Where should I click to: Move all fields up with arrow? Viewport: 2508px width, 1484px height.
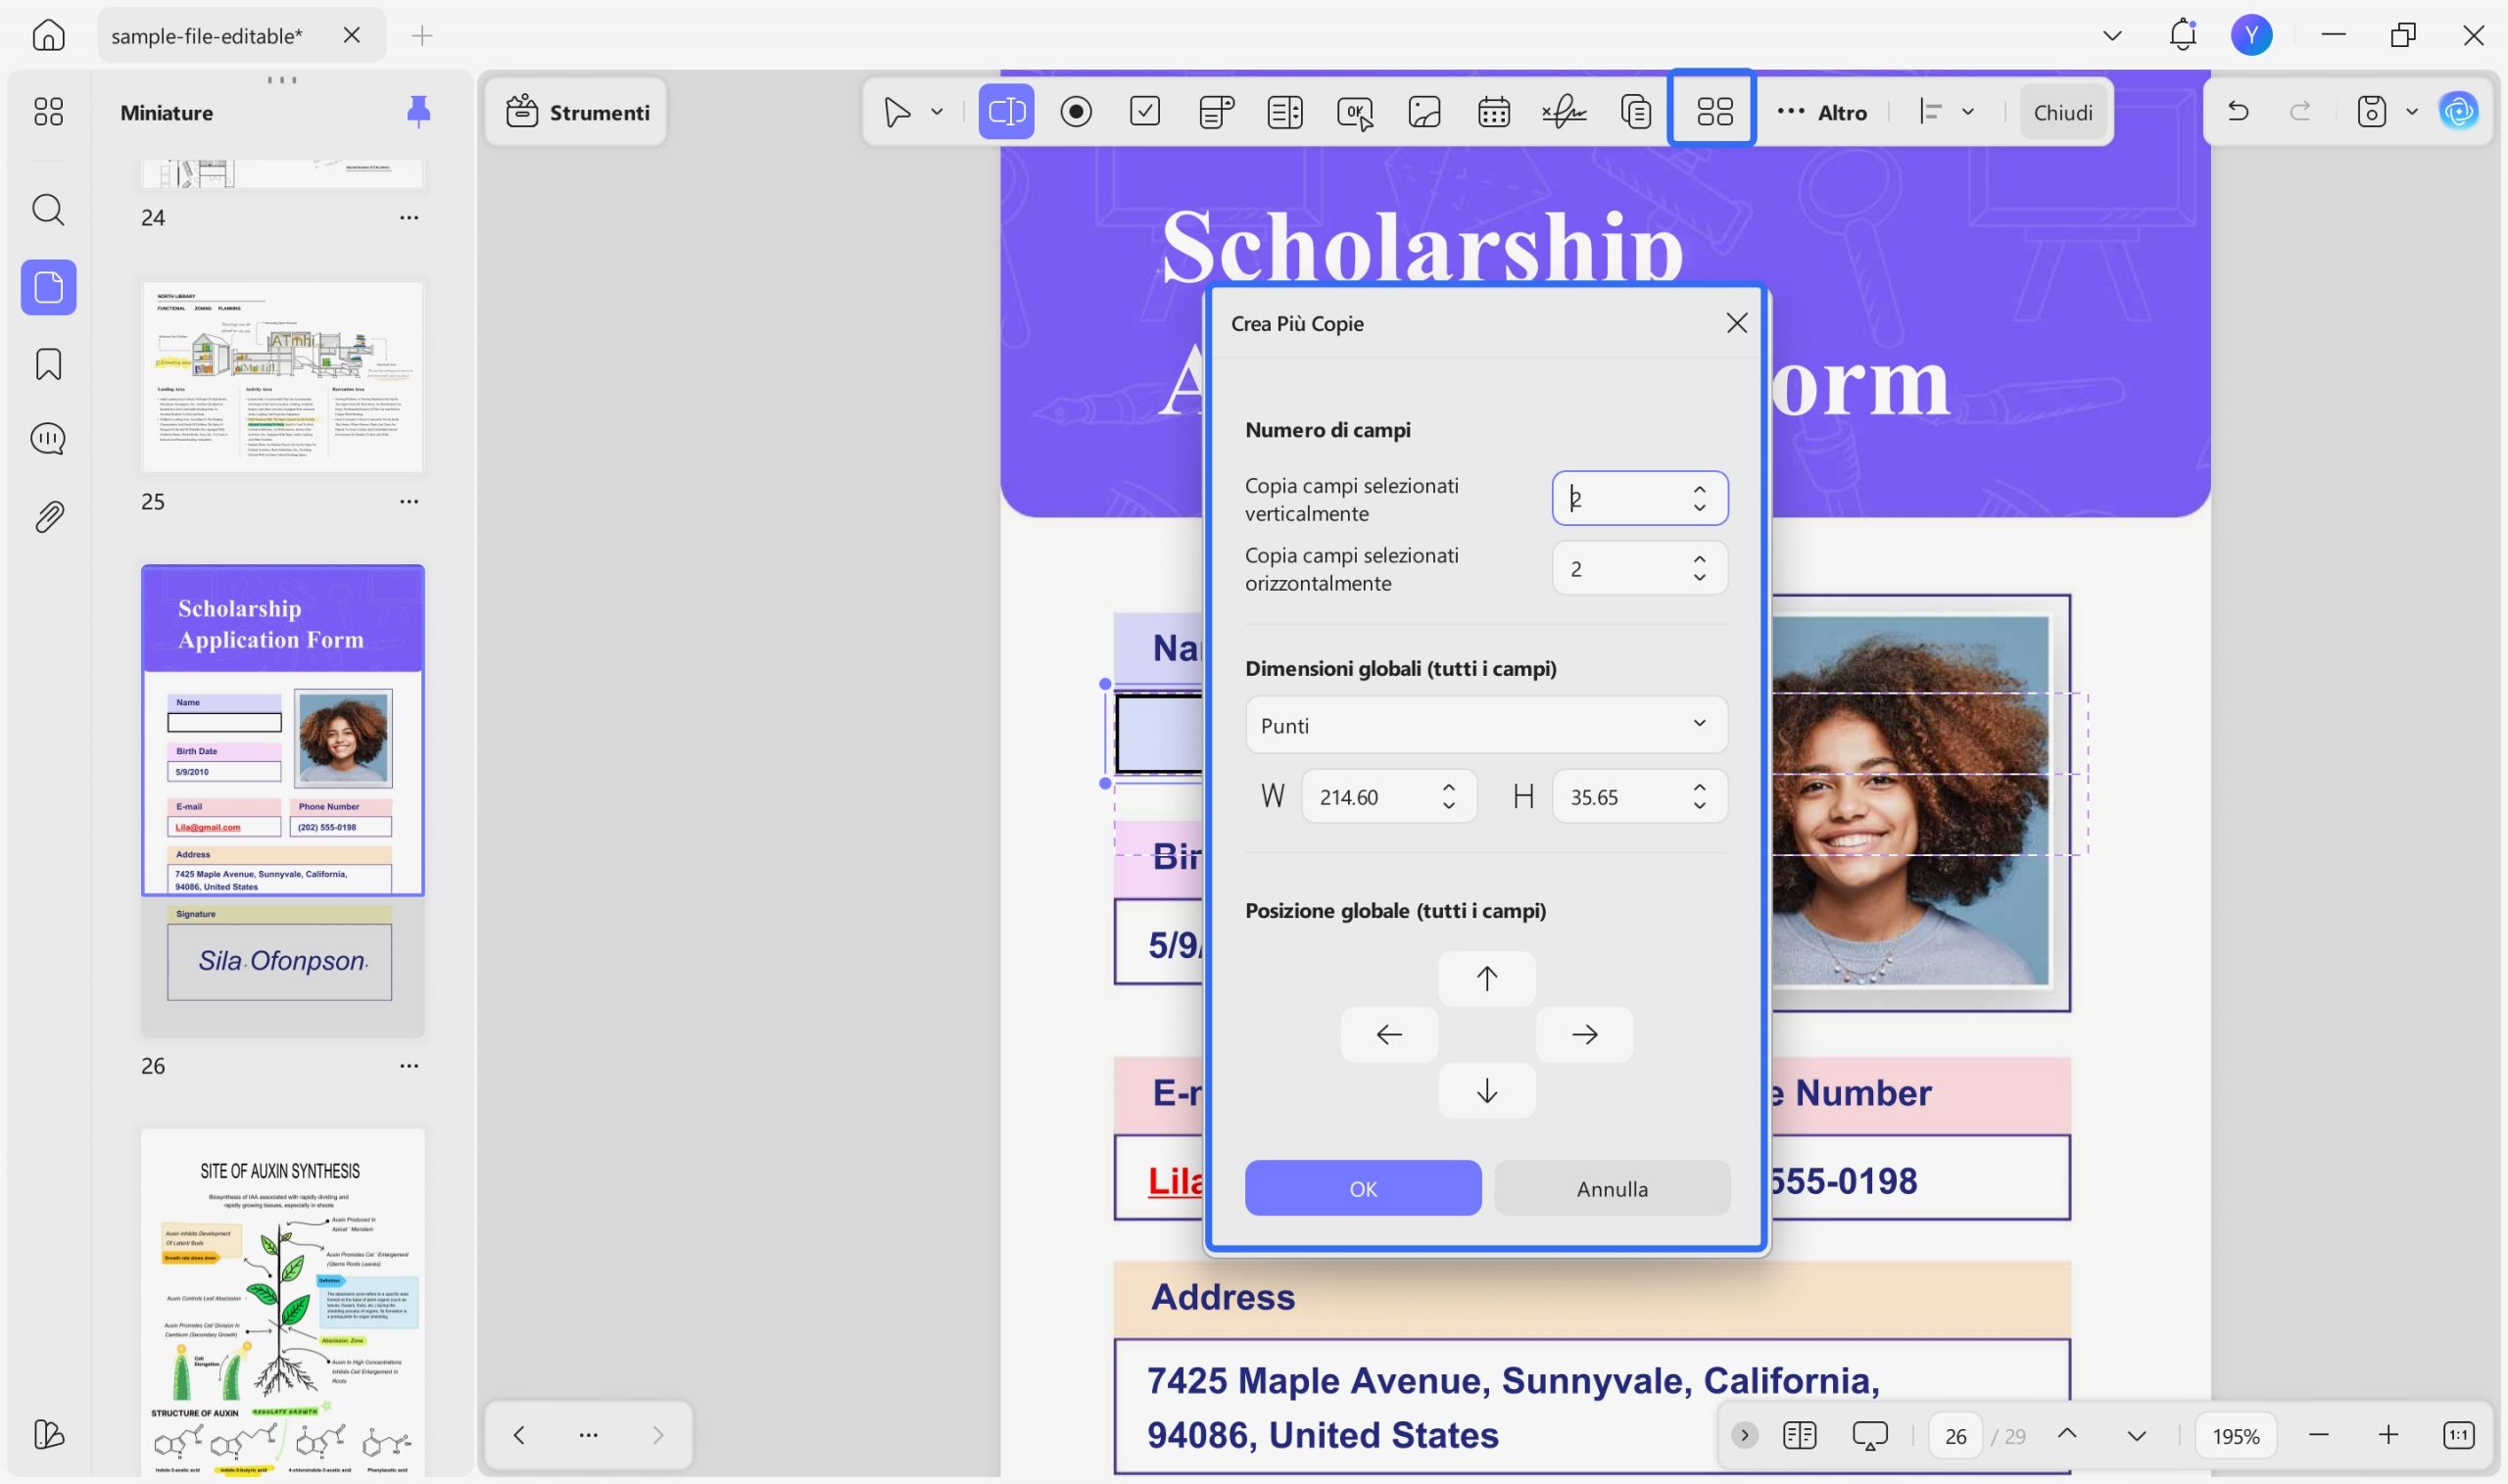pos(1487,978)
